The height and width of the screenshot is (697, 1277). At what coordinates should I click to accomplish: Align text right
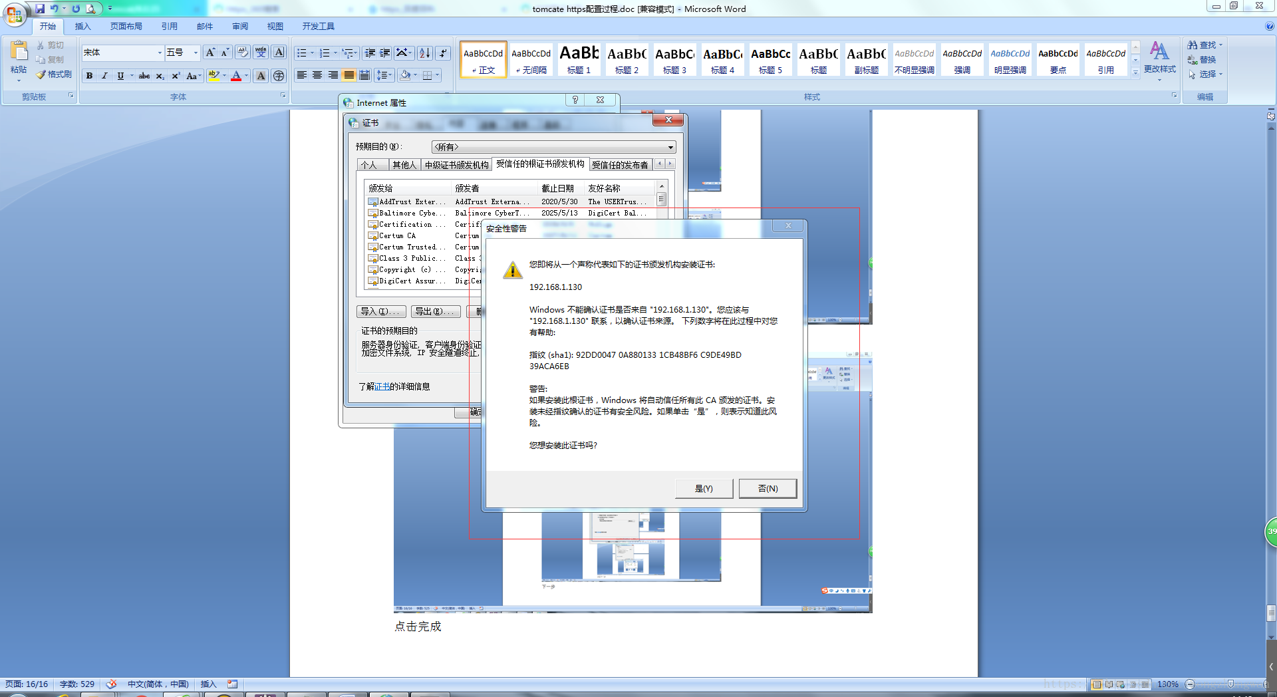[333, 75]
